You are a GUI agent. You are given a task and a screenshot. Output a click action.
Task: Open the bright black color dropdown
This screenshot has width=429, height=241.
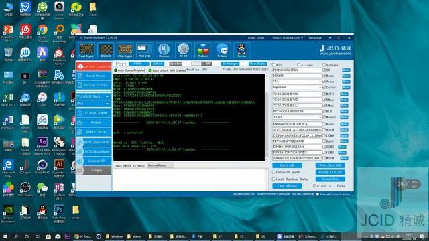(297, 88)
